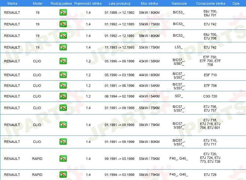Click RENAULT in the E5F 710 row
Screen dimensions: 246x180
(x=12, y=75)
